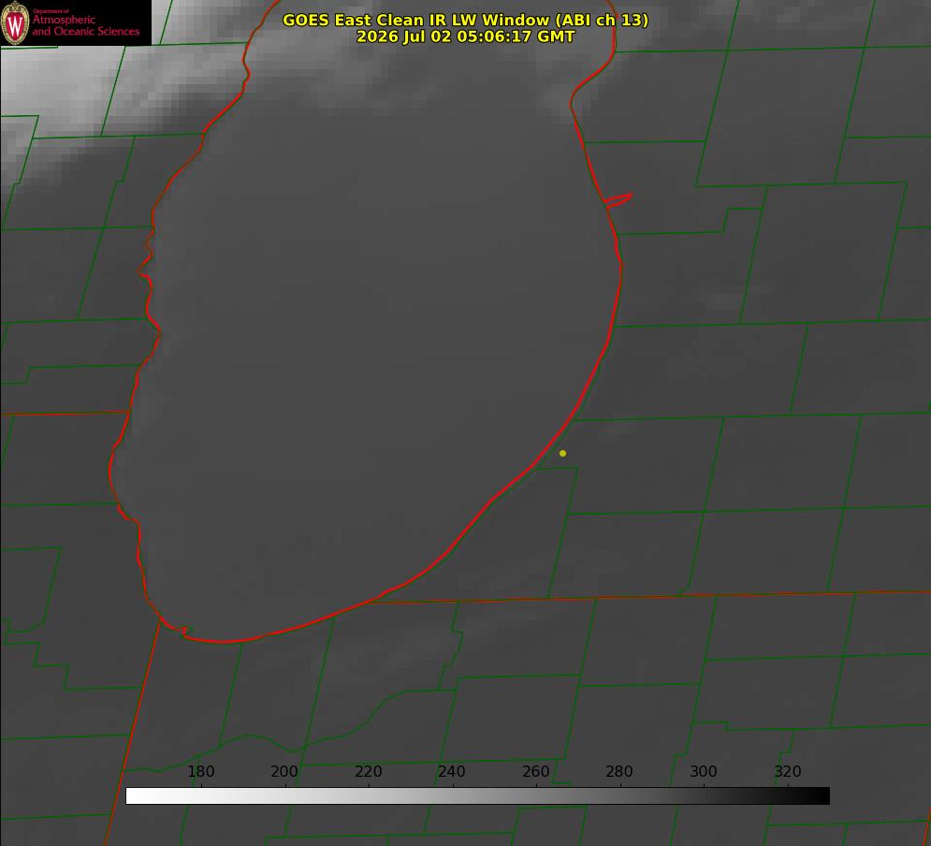Choose the 280 colorbar label
931x846 pixels.
tap(619, 771)
